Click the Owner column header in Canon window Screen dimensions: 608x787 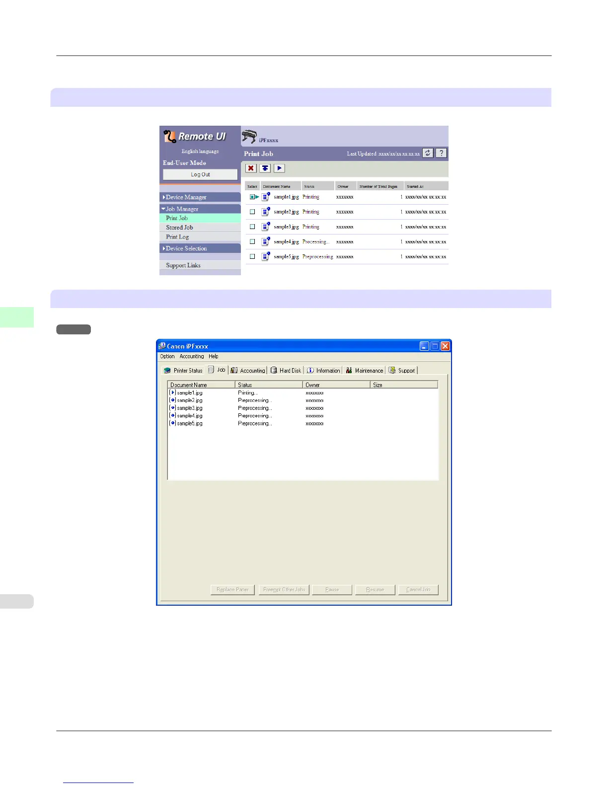point(336,385)
